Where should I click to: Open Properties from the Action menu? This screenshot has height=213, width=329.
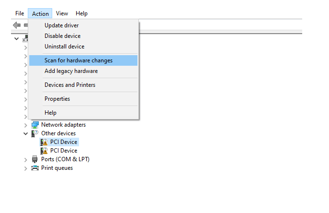pyautogui.click(x=83, y=99)
